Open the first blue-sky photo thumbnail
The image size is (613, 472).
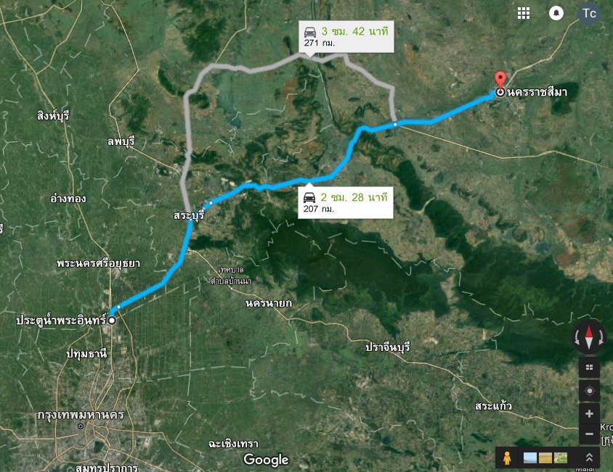(530, 457)
